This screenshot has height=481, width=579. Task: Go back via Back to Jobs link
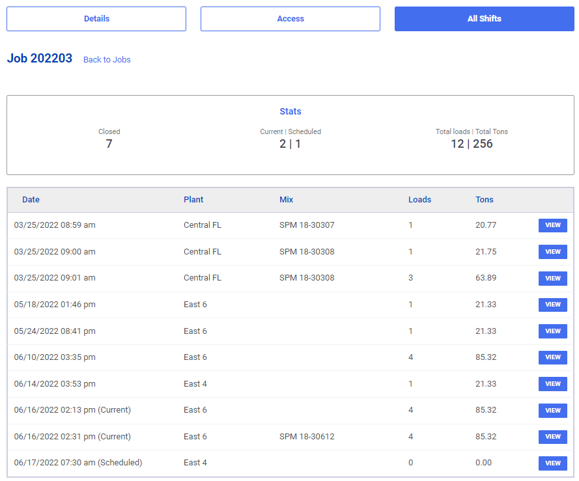tap(107, 59)
